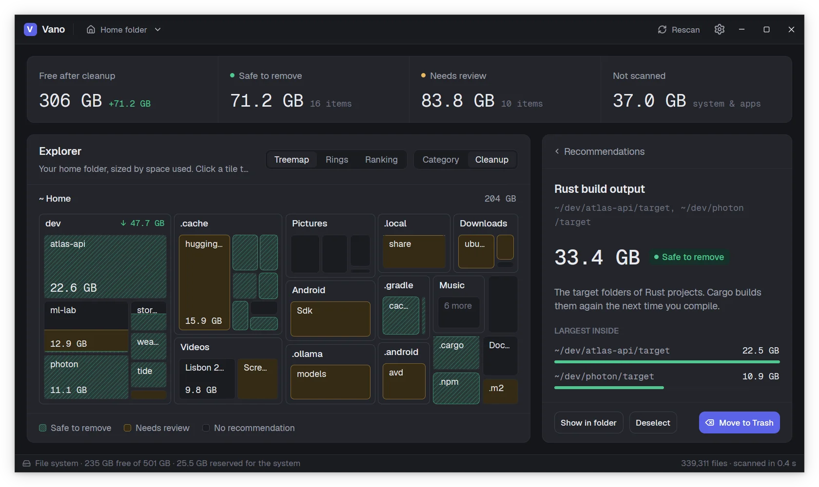Click the Safe to remove 71.2 GB card
This screenshot has width=819, height=487.
click(313, 89)
